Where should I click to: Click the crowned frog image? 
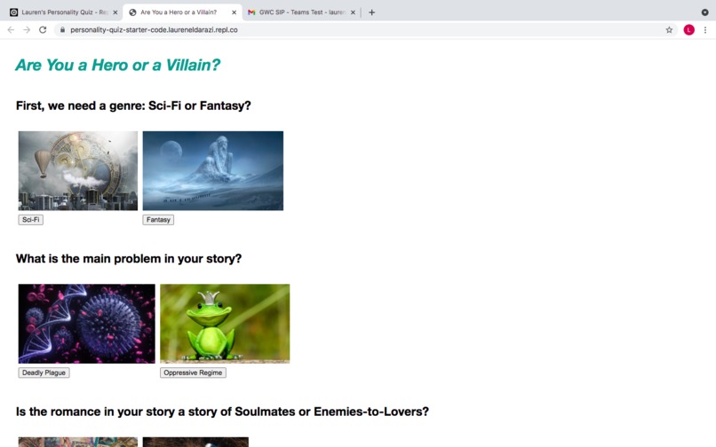[x=225, y=324]
